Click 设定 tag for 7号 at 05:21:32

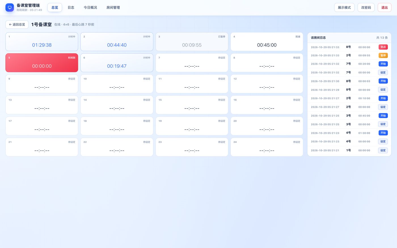(383, 73)
